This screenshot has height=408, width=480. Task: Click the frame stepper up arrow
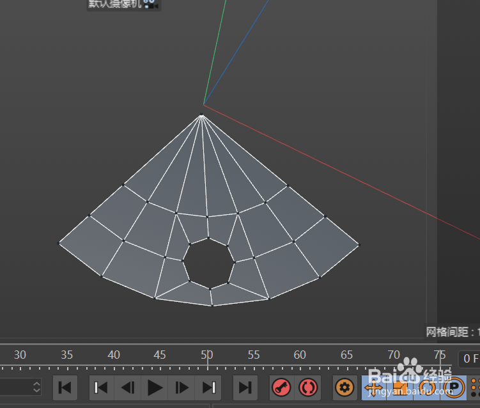tap(36, 384)
